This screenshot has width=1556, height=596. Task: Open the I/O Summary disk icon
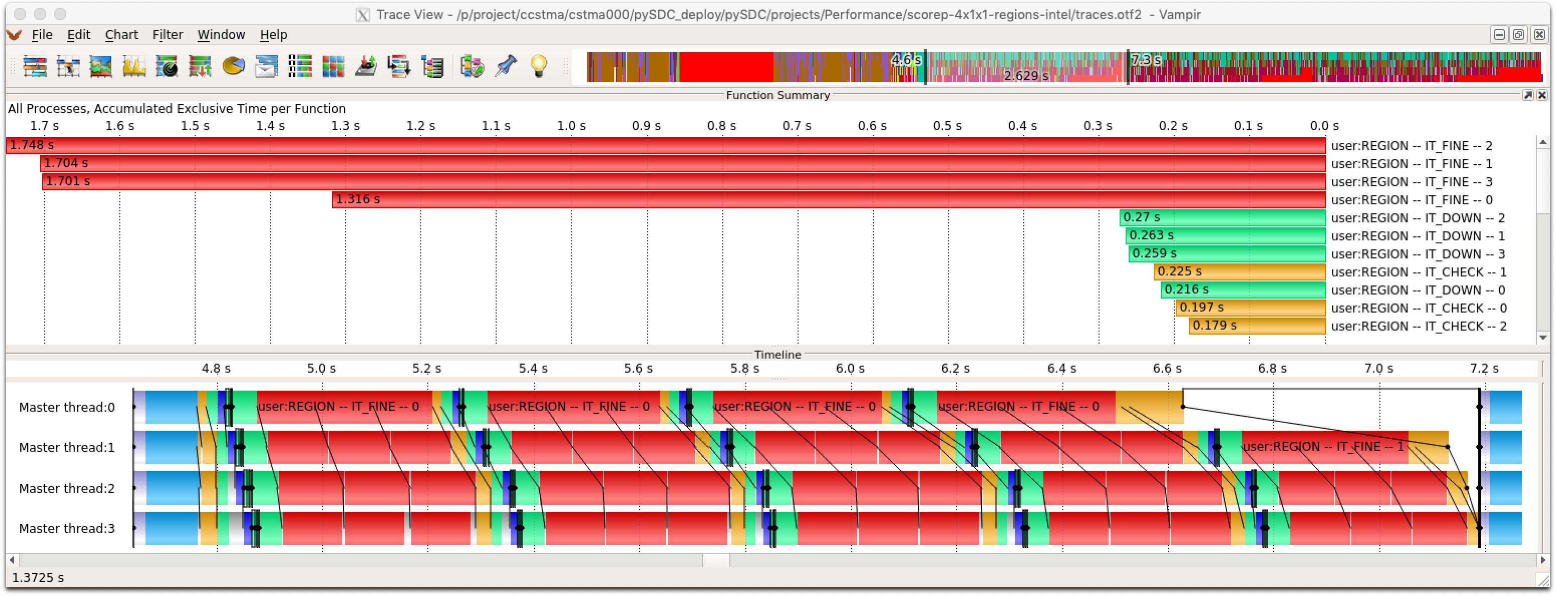(366, 66)
